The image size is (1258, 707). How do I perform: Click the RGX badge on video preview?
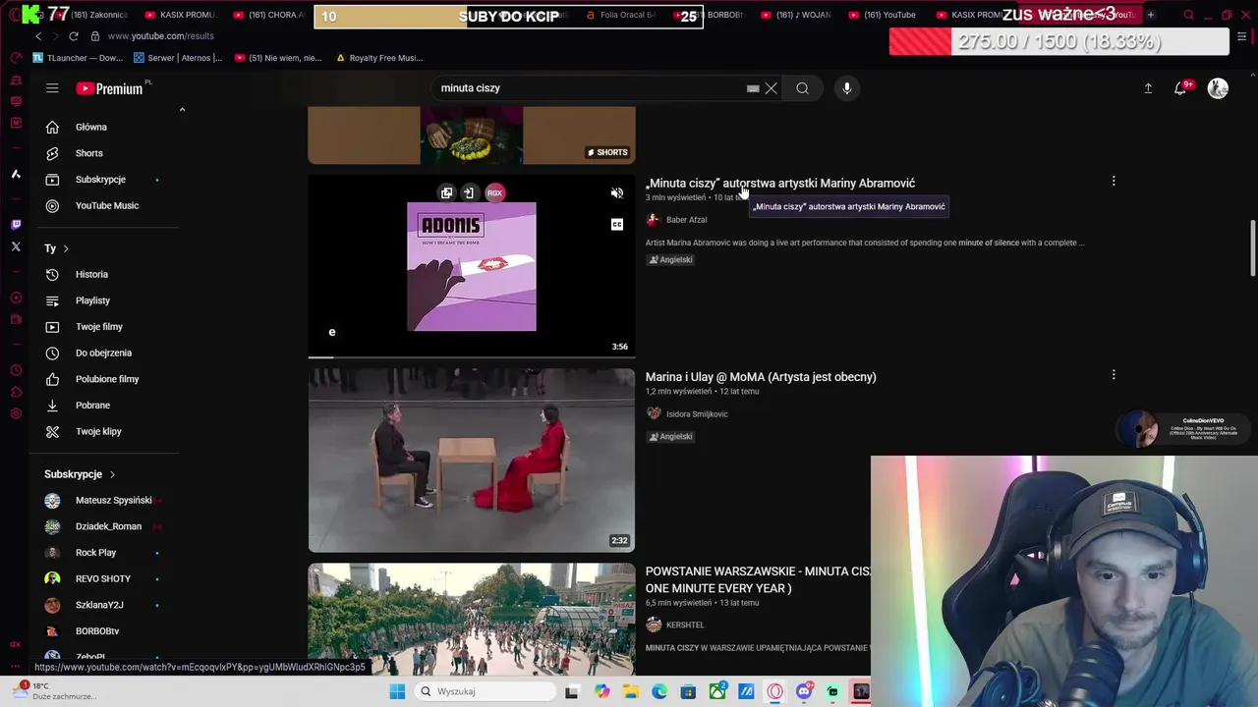coord(494,193)
